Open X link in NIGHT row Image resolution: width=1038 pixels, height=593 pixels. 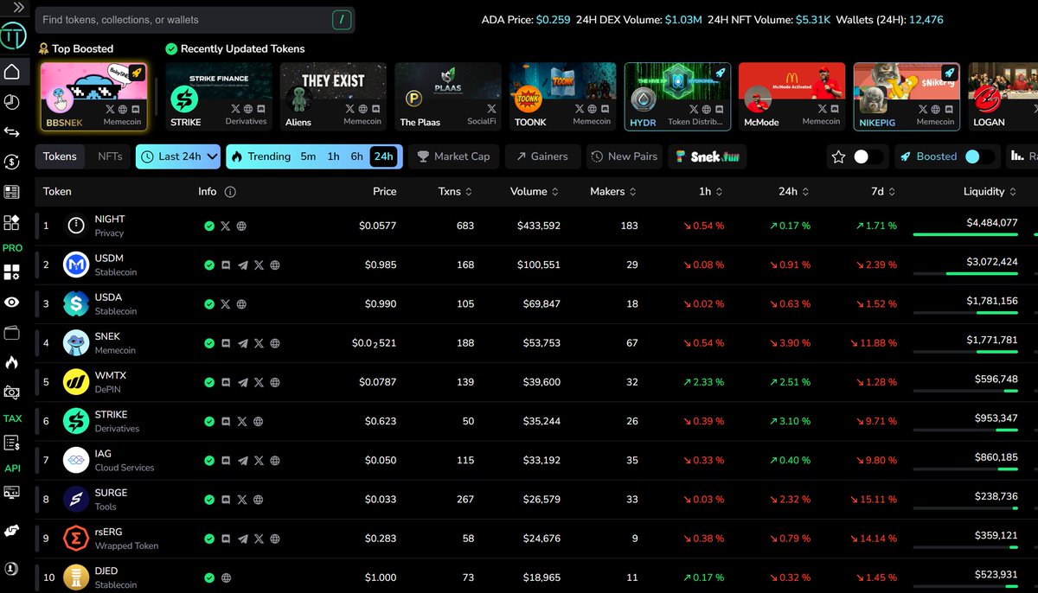pyautogui.click(x=226, y=226)
